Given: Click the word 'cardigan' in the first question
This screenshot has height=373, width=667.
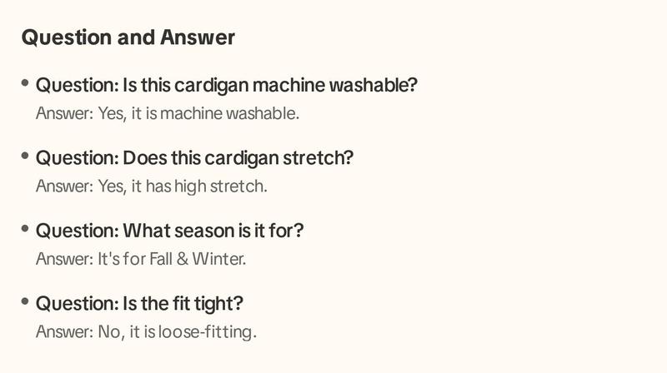Looking at the screenshot, I should click(x=212, y=86).
